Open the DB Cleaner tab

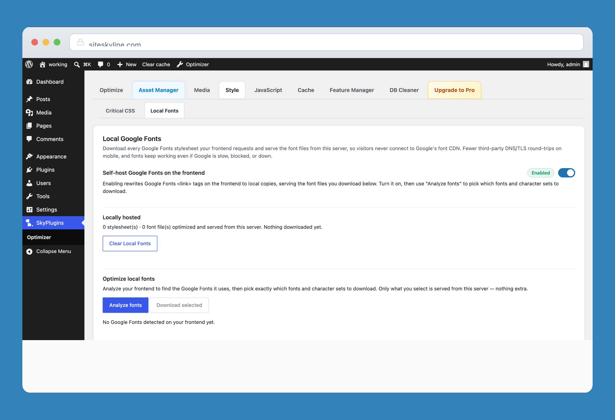click(x=404, y=90)
